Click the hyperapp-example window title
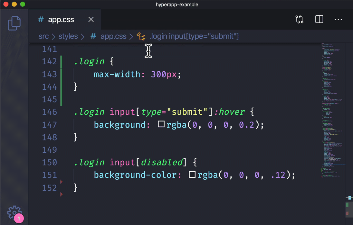The height and width of the screenshot is (225, 353). tap(177, 4)
